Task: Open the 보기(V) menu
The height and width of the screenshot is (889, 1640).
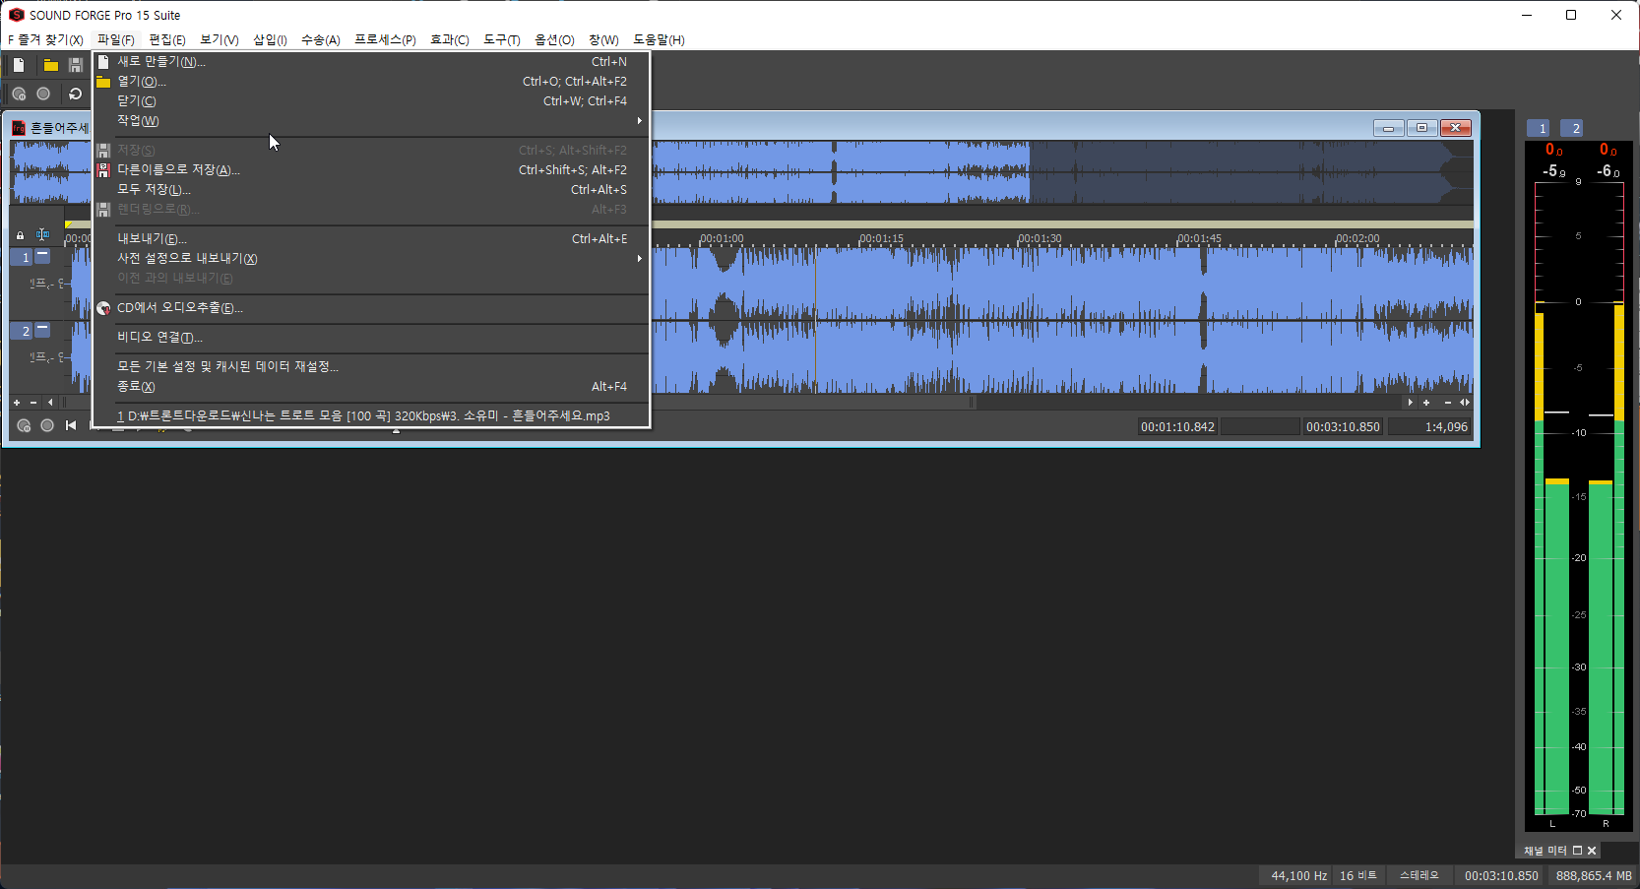Action: (220, 39)
